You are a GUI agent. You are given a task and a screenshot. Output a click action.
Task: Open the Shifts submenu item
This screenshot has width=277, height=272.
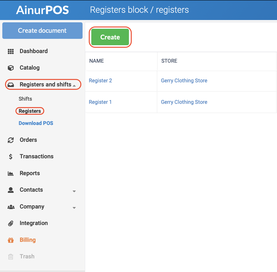click(25, 99)
